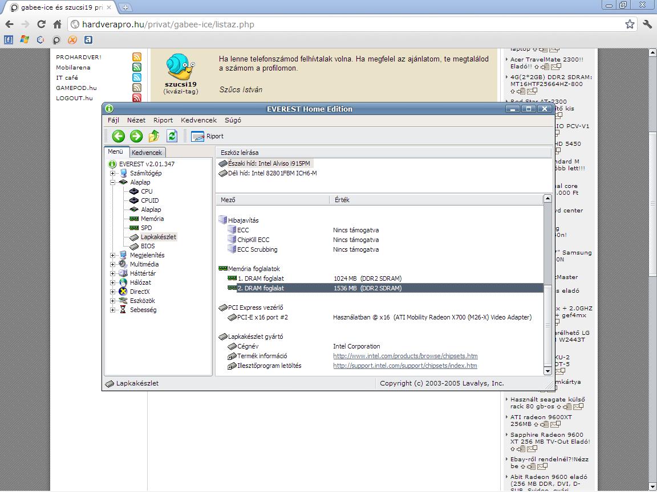
Task: Open the Fájl menu
Action: pos(113,120)
